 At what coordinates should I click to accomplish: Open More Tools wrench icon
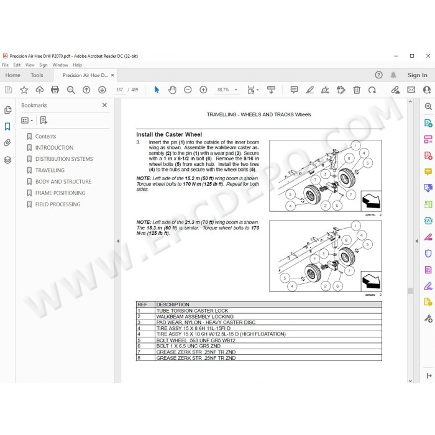click(x=428, y=318)
